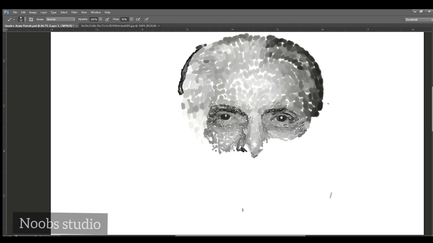Open the Layer menu
The height and width of the screenshot is (243, 433).
point(44,12)
